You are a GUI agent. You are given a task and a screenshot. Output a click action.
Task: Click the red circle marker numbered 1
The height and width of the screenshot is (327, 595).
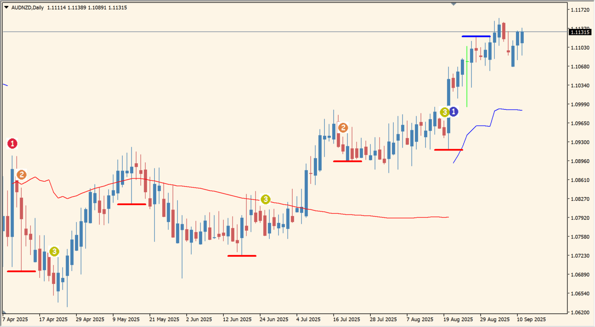coord(12,144)
